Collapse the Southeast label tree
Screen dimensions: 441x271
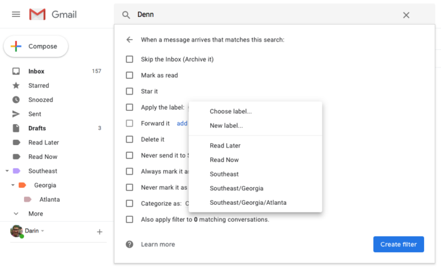click(7, 171)
